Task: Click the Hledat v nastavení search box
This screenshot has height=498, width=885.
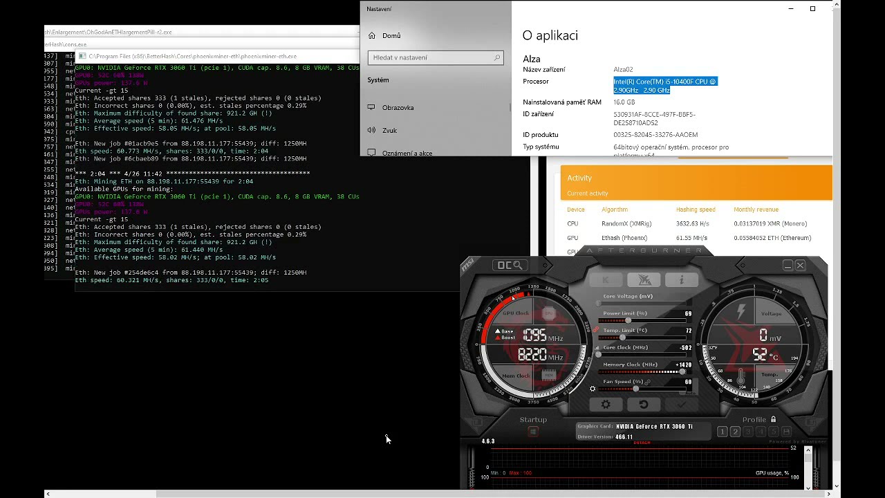Action: pos(435,57)
